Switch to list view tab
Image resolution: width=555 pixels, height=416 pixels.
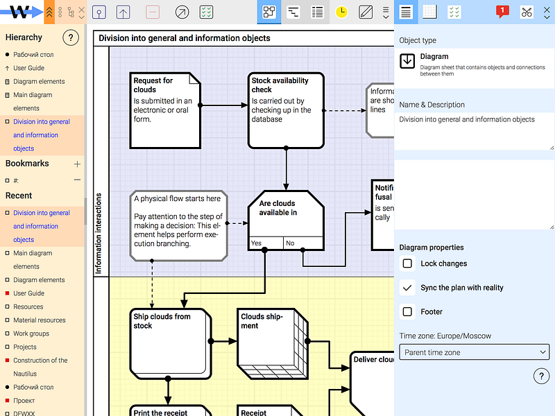pyautogui.click(x=317, y=12)
